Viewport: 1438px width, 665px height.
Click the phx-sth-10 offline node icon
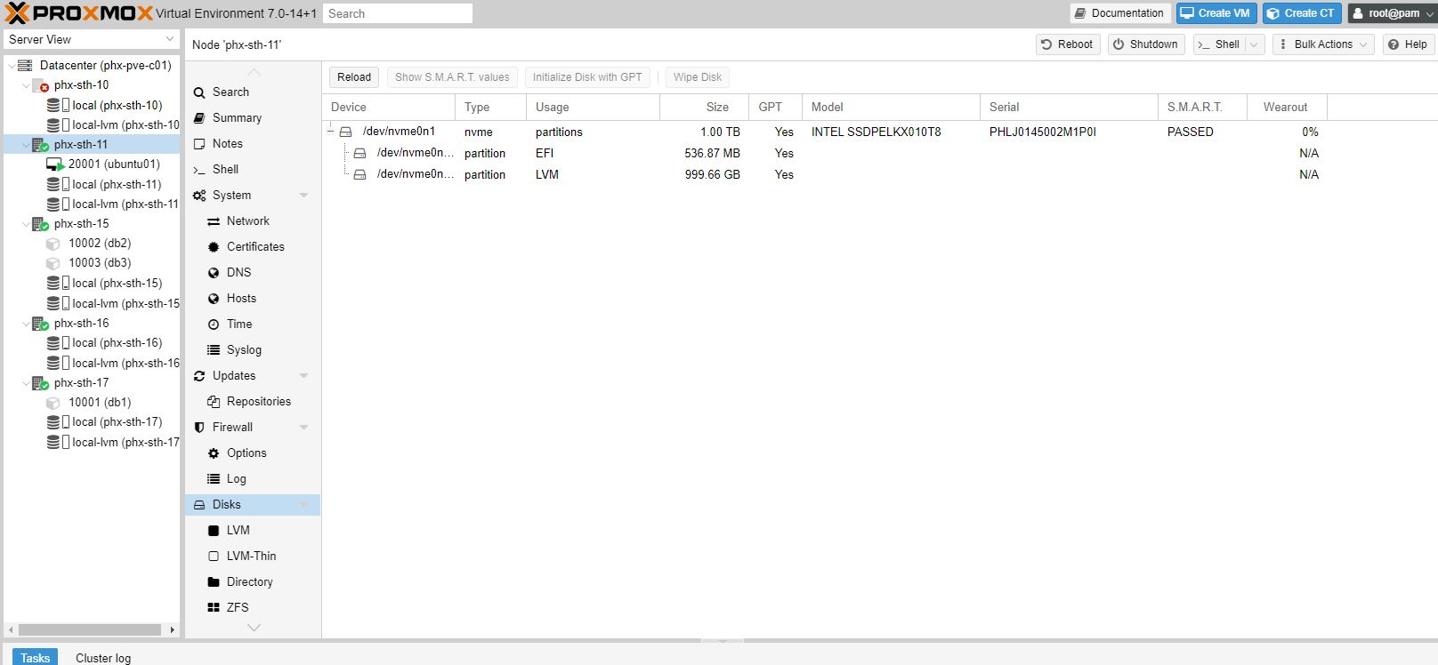click(41, 85)
